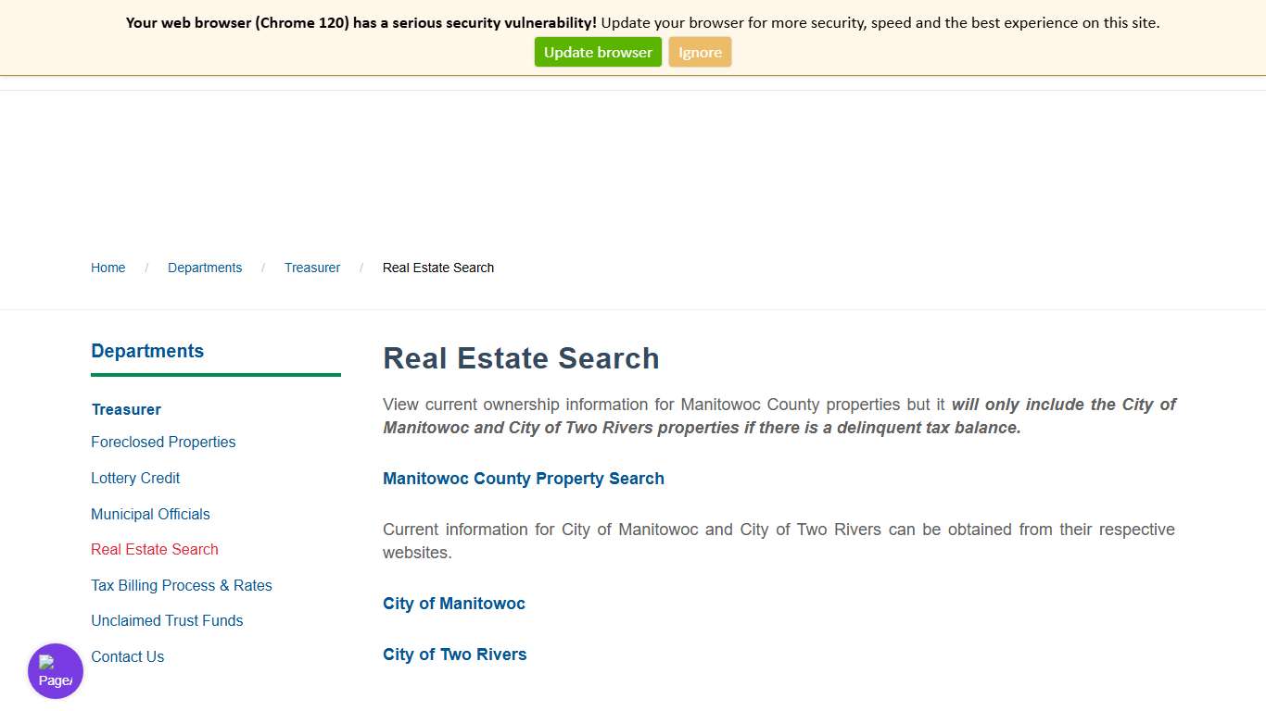Select Treasurer in the breadcrumb navigation
The height and width of the screenshot is (711, 1266).
click(311, 268)
